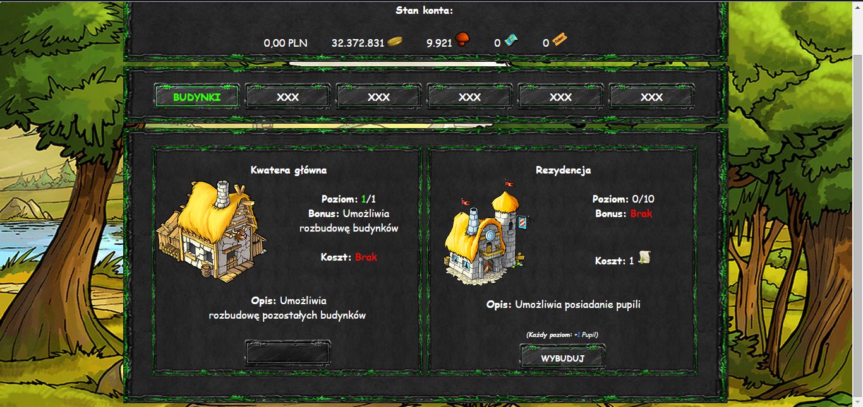This screenshot has width=863, height=407.
Task: Click the gold coins icon in account balance
Action: (x=395, y=42)
